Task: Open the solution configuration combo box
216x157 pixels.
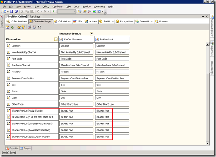Action: 66,12
